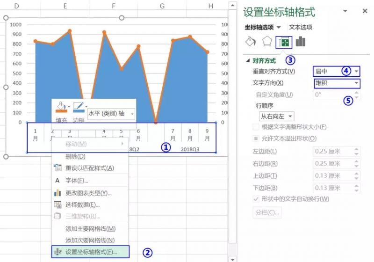
Task: Open 坐标轴选项 dropdown arrow
Action: pos(279,27)
